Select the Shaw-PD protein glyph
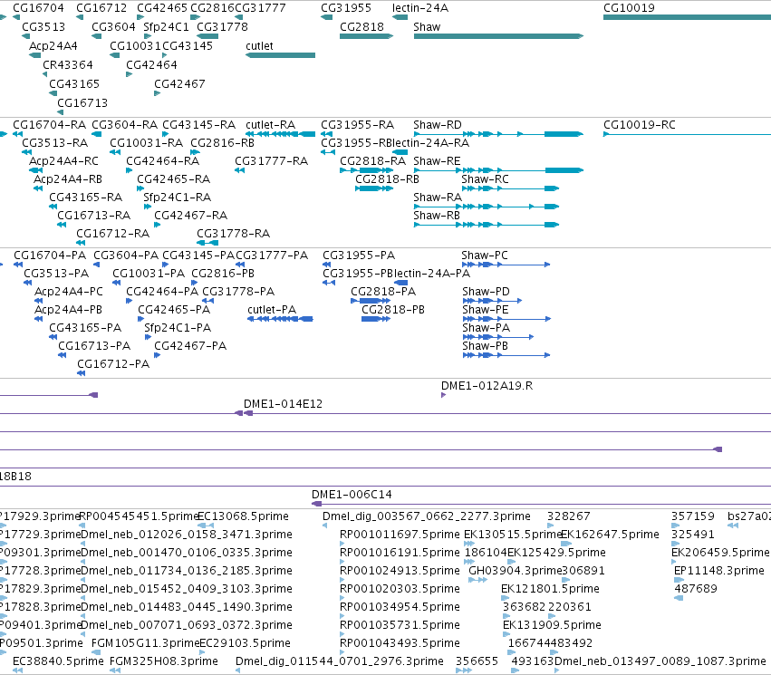This screenshot has width=771, height=675. pyautogui.click(x=492, y=301)
